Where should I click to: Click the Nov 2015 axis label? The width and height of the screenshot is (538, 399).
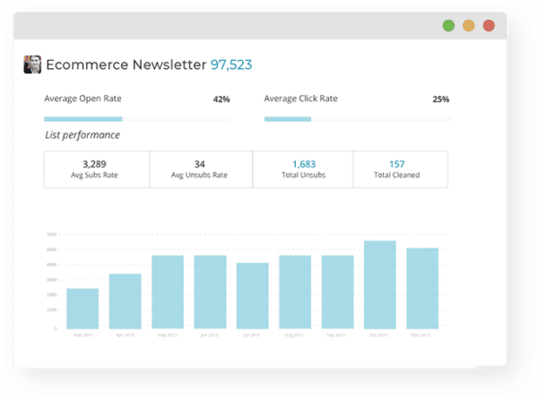click(x=421, y=334)
